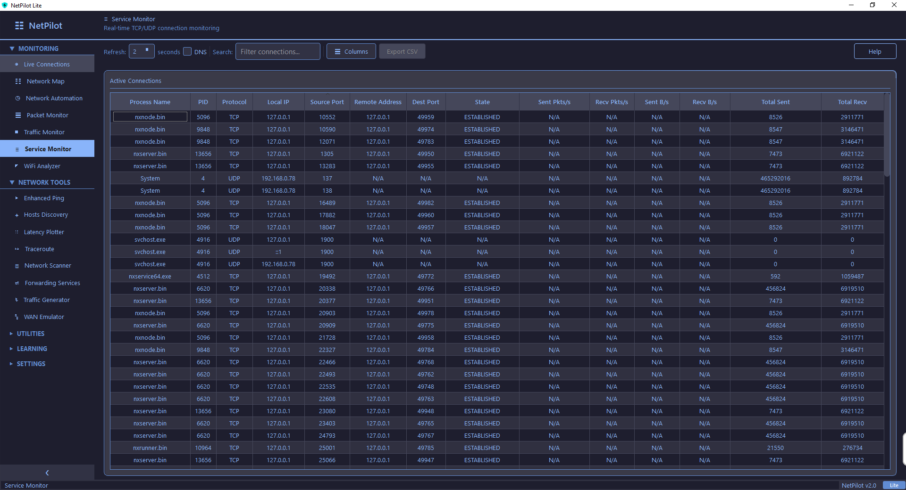Select the Enhanced Ping tool
The image size is (906, 490).
pos(44,198)
